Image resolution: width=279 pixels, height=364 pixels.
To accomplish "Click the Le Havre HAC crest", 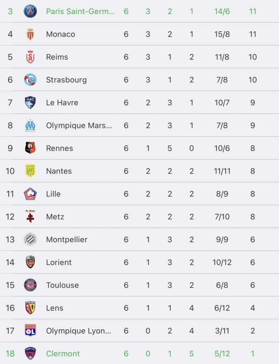I will tap(30, 102).
